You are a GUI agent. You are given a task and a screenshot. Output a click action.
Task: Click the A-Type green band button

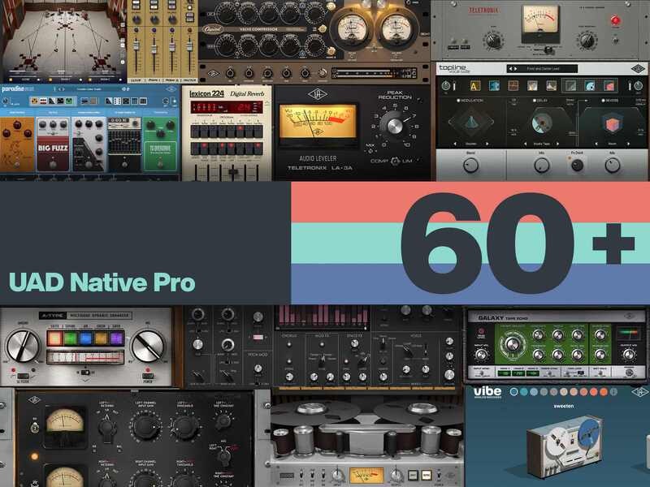click(x=70, y=338)
